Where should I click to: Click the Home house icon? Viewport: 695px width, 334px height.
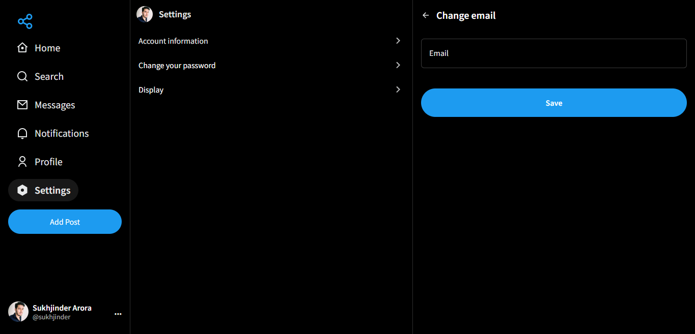tap(22, 48)
